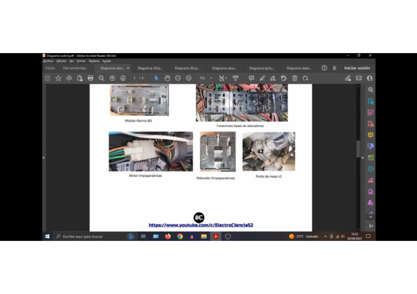
Task: Click the page number input field
Action: coord(134,78)
